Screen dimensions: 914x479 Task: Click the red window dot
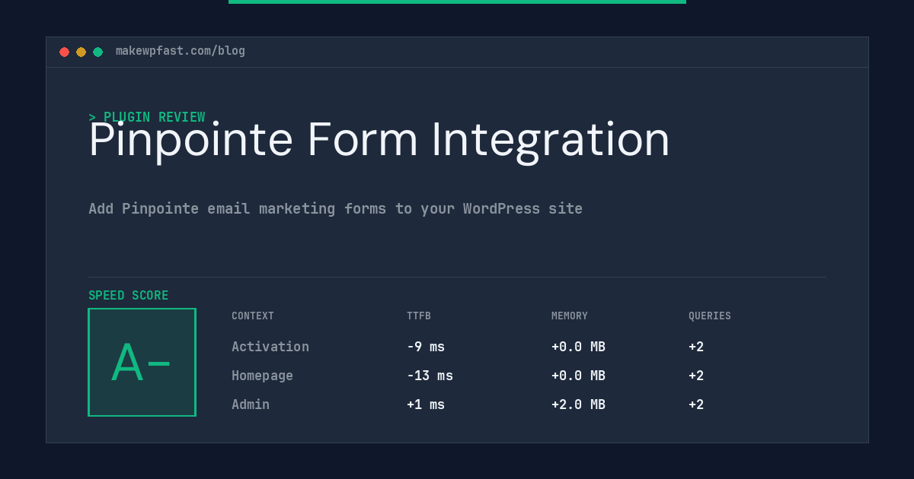click(x=64, y=52)
